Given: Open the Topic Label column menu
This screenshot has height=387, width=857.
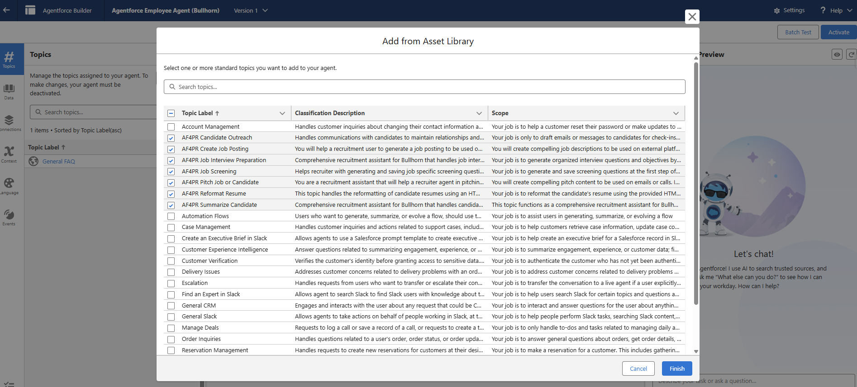Looking at the screenshot, I should point(282,113).
